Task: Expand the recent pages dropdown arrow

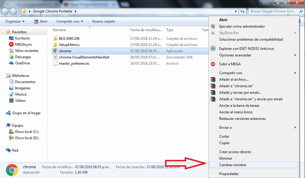Action: (x=19, y=12)
